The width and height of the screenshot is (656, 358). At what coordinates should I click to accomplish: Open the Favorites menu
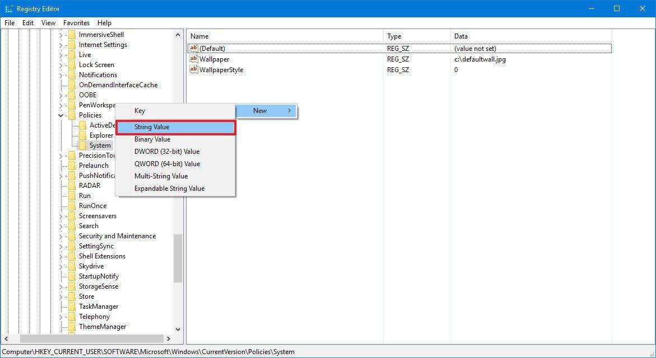tap(76, 23)
